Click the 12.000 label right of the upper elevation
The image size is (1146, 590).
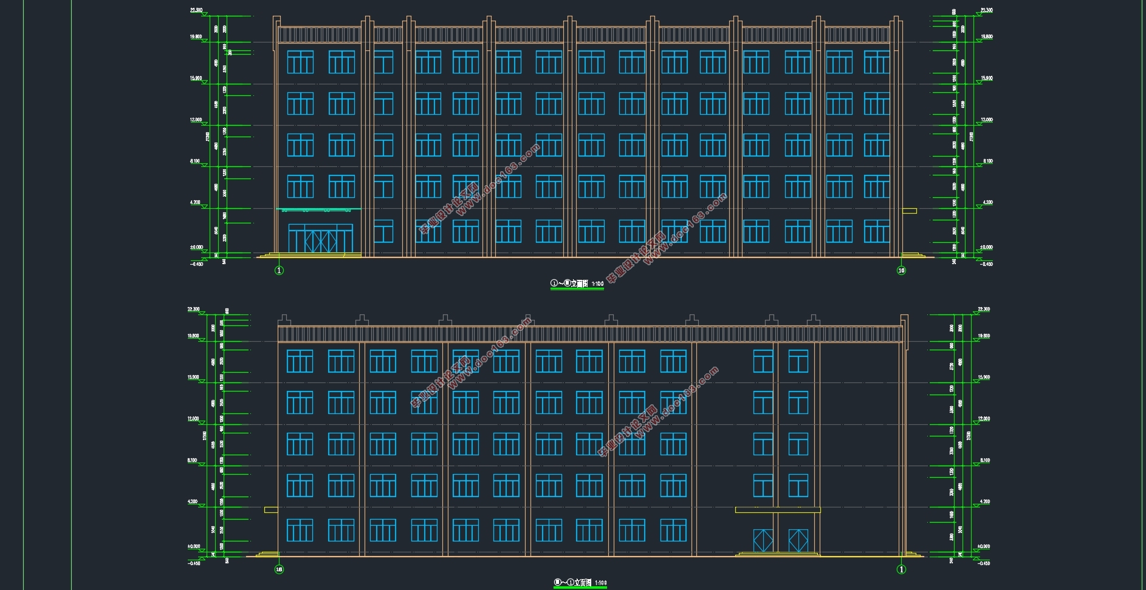(x=987, y=120)
